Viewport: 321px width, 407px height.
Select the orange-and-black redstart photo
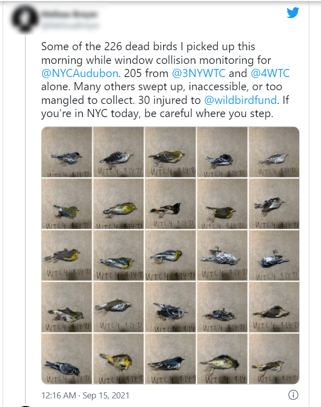coord(170,204)
